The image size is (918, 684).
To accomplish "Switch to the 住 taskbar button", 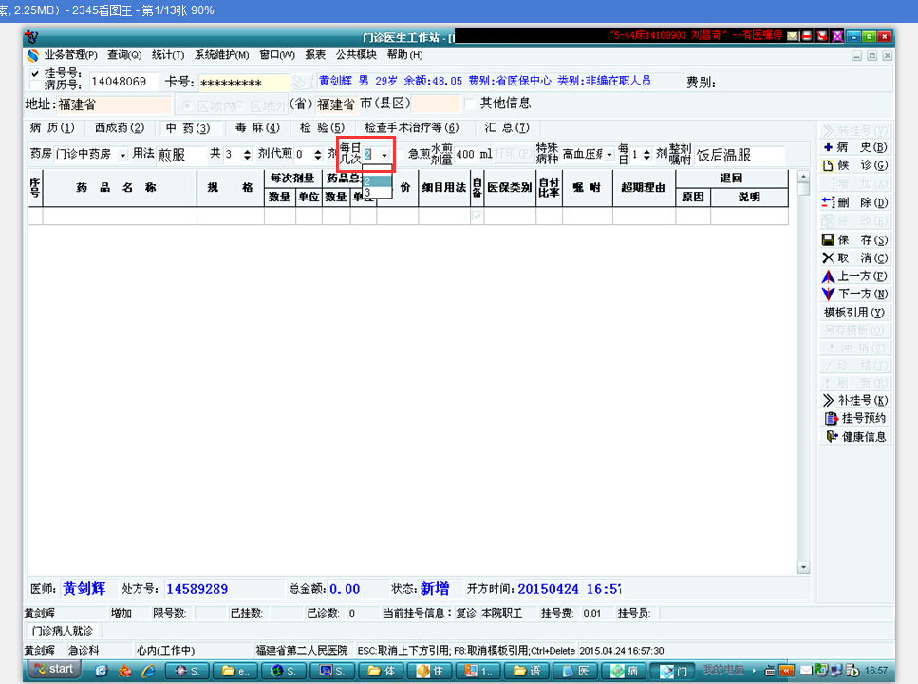I will (x=430, y=671).
